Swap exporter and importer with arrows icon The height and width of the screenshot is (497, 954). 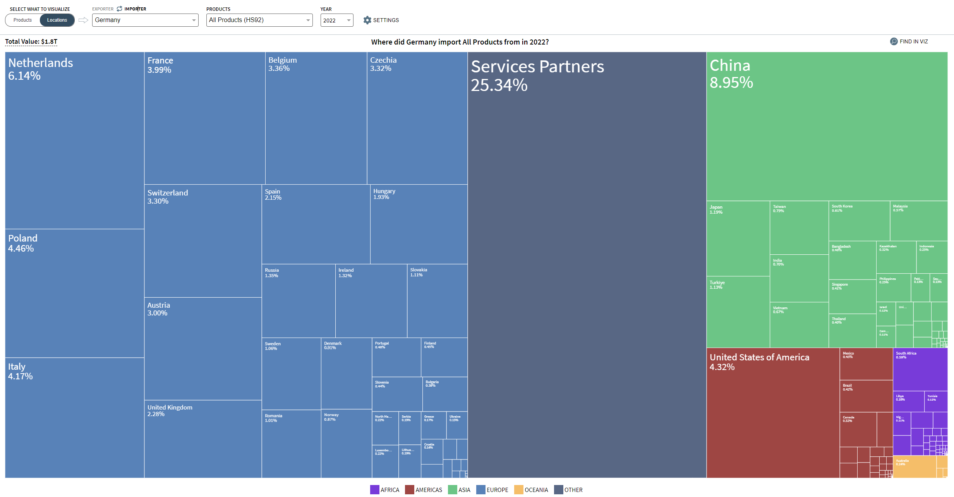(119, 9)
